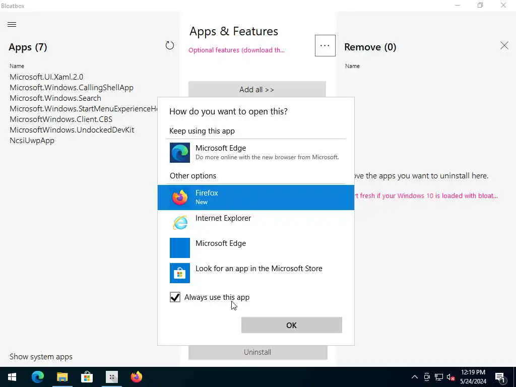This screenshot has height=387, width=516.
Task: Open the network tray icon
Action: [x=439, y=377]
